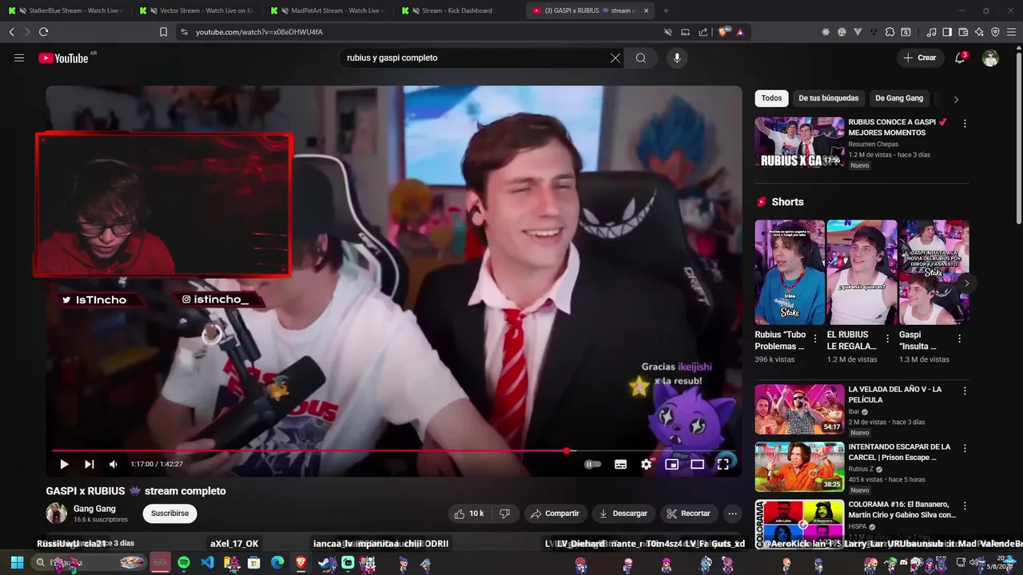Open options for LA VELADA DEL AÑO V
The width and height of the screenshot is (1023, 575).
point(965,391)
